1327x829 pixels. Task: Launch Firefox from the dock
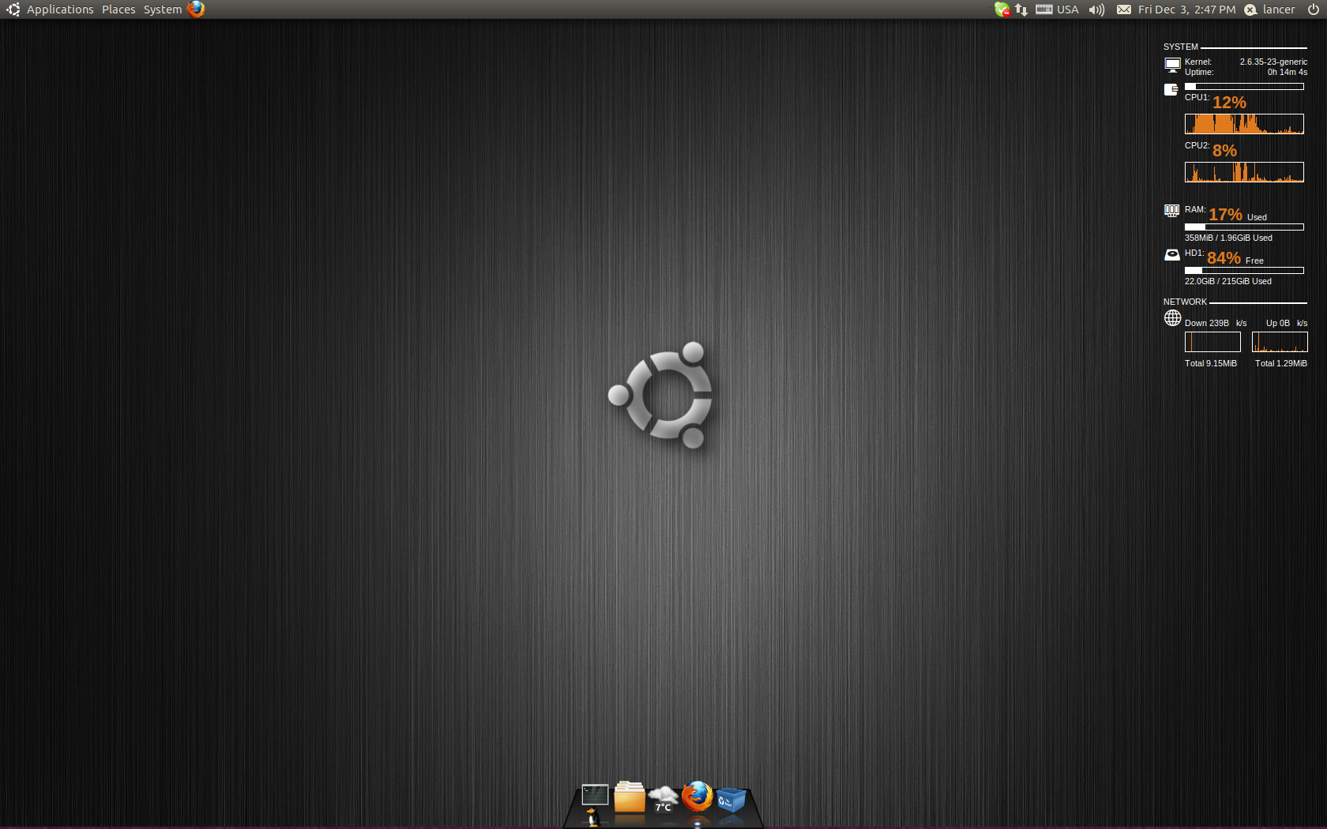(697, 797)
